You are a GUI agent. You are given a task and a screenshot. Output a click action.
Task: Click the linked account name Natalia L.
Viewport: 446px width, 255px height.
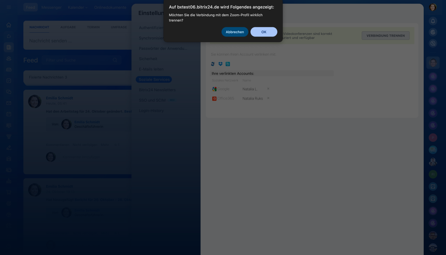pyautogui.click(x=250, y=89)
